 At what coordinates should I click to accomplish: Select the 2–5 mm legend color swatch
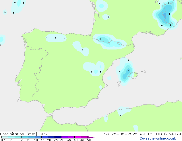click(x=25, y=137)
